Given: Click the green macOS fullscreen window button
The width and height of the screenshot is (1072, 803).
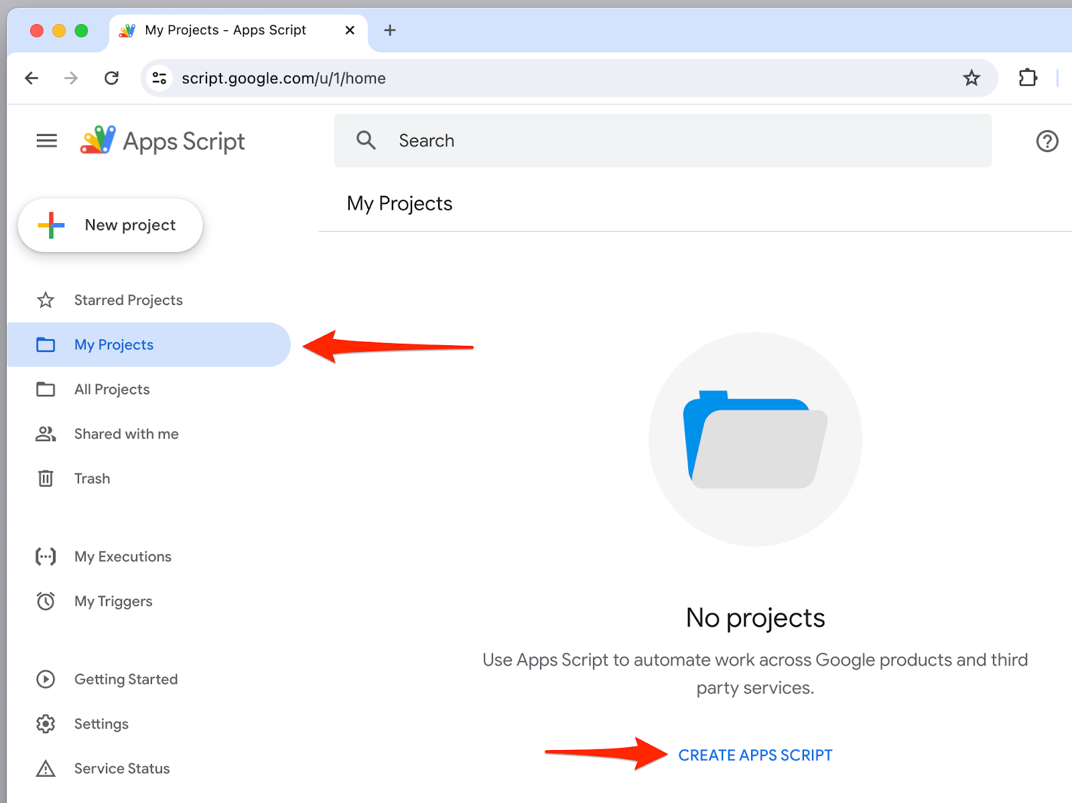Looking at the screenshot, I should point(81,30).
